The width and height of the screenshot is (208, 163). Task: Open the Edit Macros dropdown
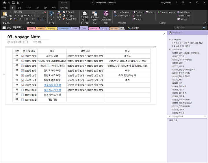(185, 12)
